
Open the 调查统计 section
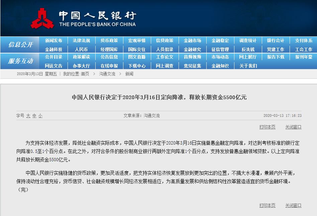point(249,40)
